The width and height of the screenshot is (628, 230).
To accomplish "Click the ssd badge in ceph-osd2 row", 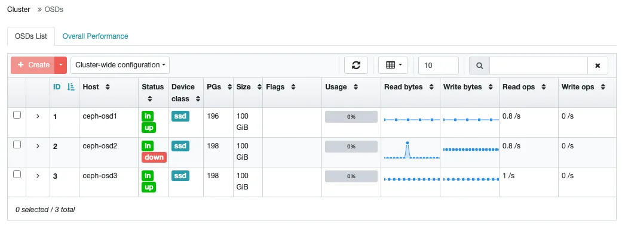I will tap(180, 146).
